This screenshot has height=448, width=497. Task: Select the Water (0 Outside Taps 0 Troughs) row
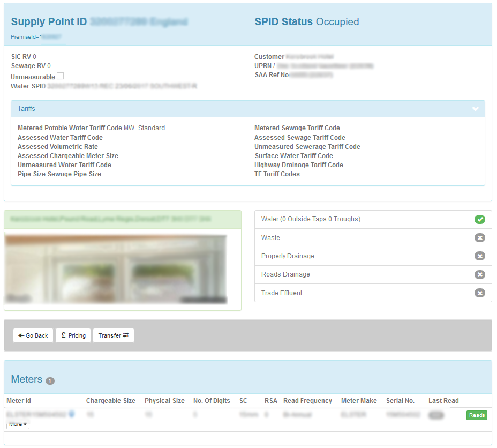click(x=373, y=219)
